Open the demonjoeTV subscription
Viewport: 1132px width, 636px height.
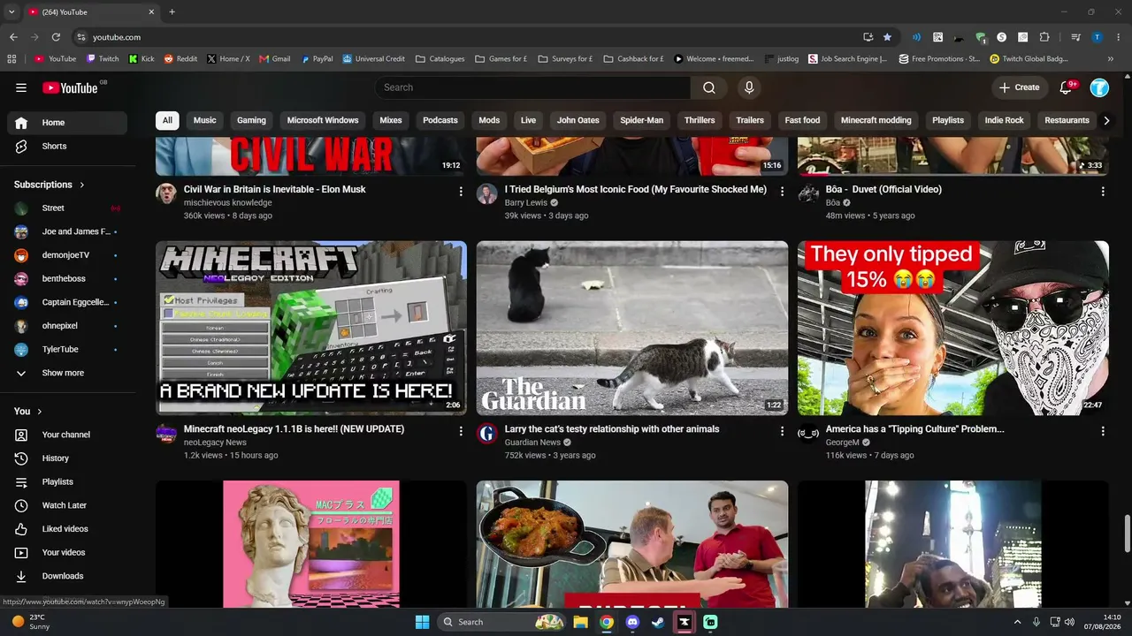point(67,255)
